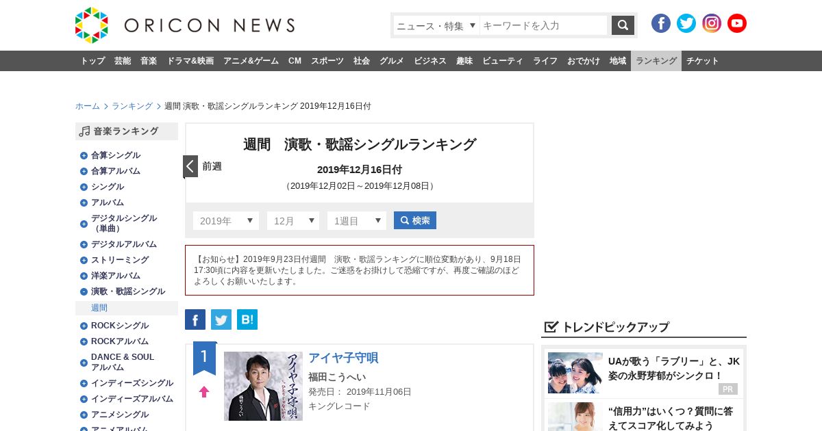822x431 pixels.
Task: Open チケット in navigation bar
Action: (703, 61)
